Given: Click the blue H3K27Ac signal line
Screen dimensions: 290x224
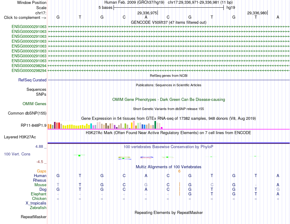Looking at the screenshot, I should tap(169, 143).
